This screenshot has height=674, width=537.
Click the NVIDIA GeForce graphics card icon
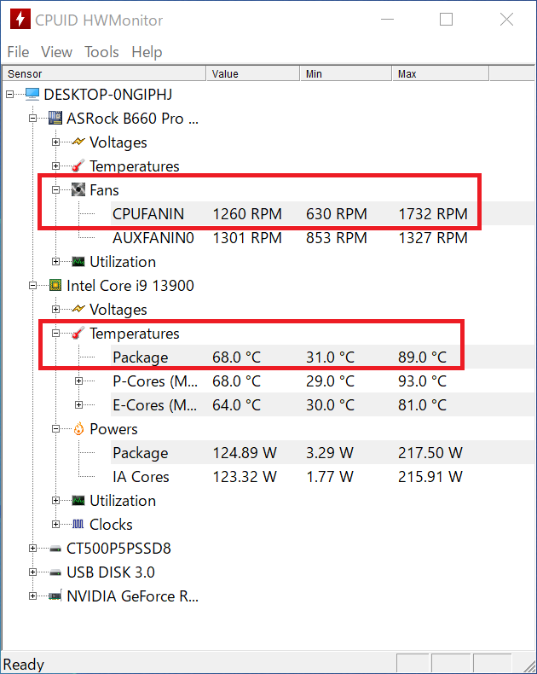pyautogui.click(x=55, y=596)
